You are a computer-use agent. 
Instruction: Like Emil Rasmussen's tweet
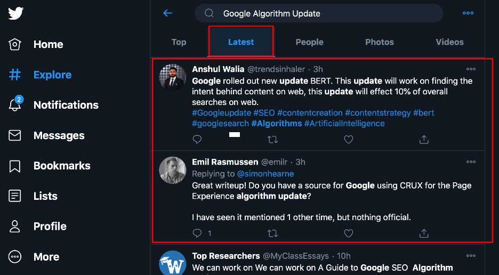click(x=349, y=233)
